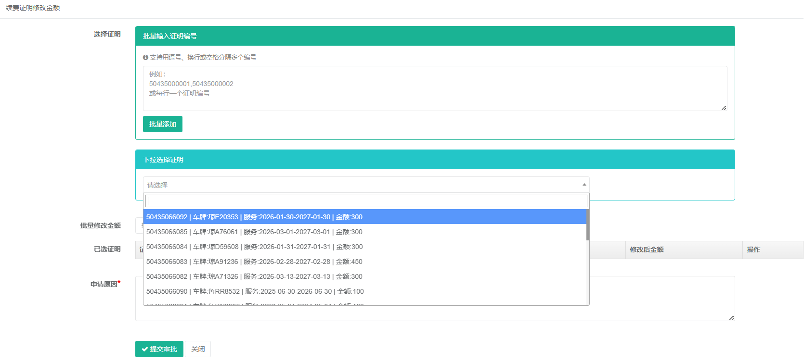Select certificate 50435066085 with plate 琼A76061
Screen dimensions: 804x362
tap(254, 232)
